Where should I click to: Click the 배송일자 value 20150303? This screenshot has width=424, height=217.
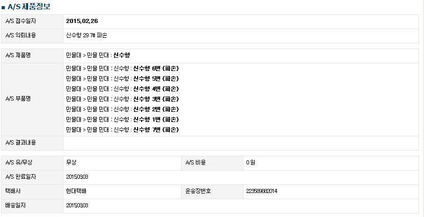[x=77, y=206]
